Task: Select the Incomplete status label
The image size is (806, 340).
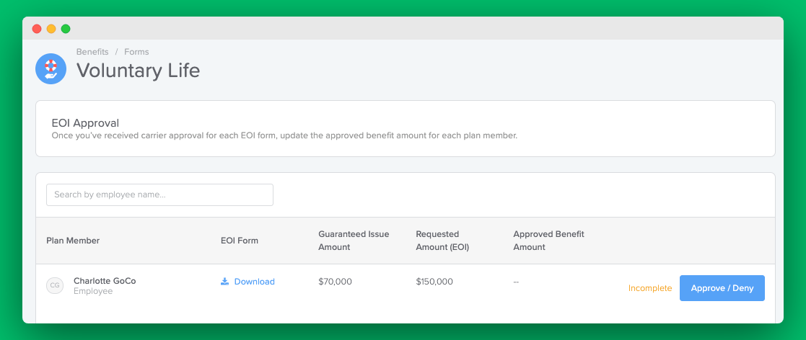Action: tap(649, 288)
